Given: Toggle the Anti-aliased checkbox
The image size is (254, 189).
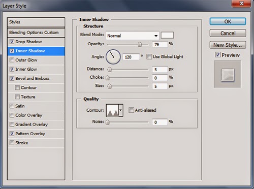Looking at the screenshot, I should pos(131,110).
